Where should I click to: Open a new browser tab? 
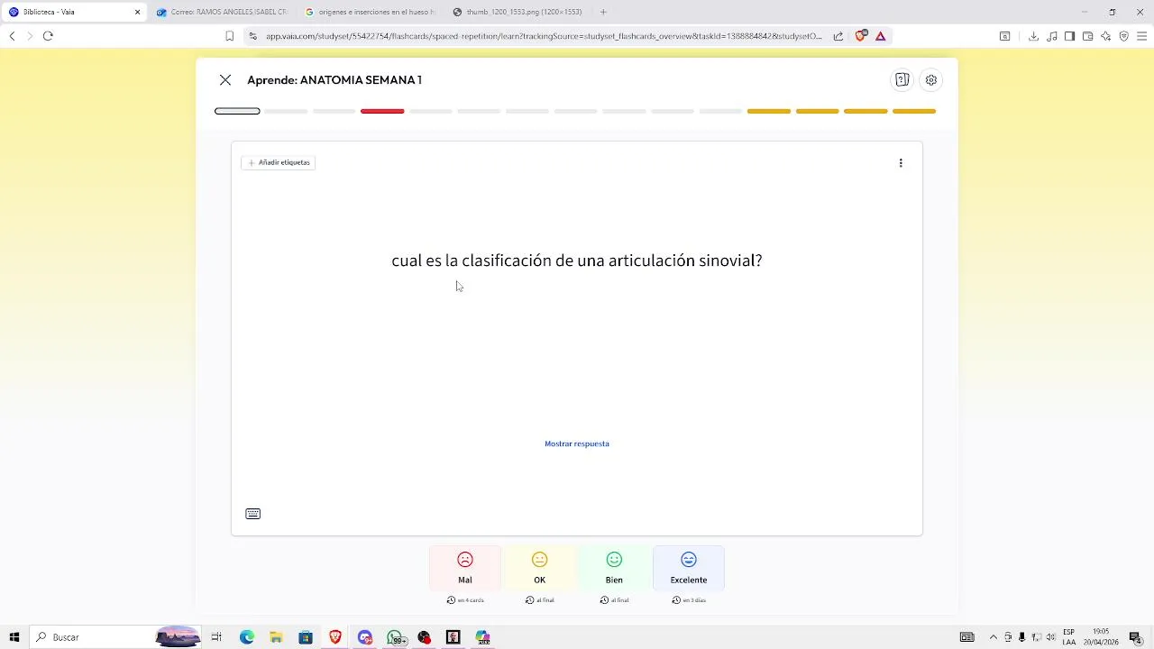603,12
